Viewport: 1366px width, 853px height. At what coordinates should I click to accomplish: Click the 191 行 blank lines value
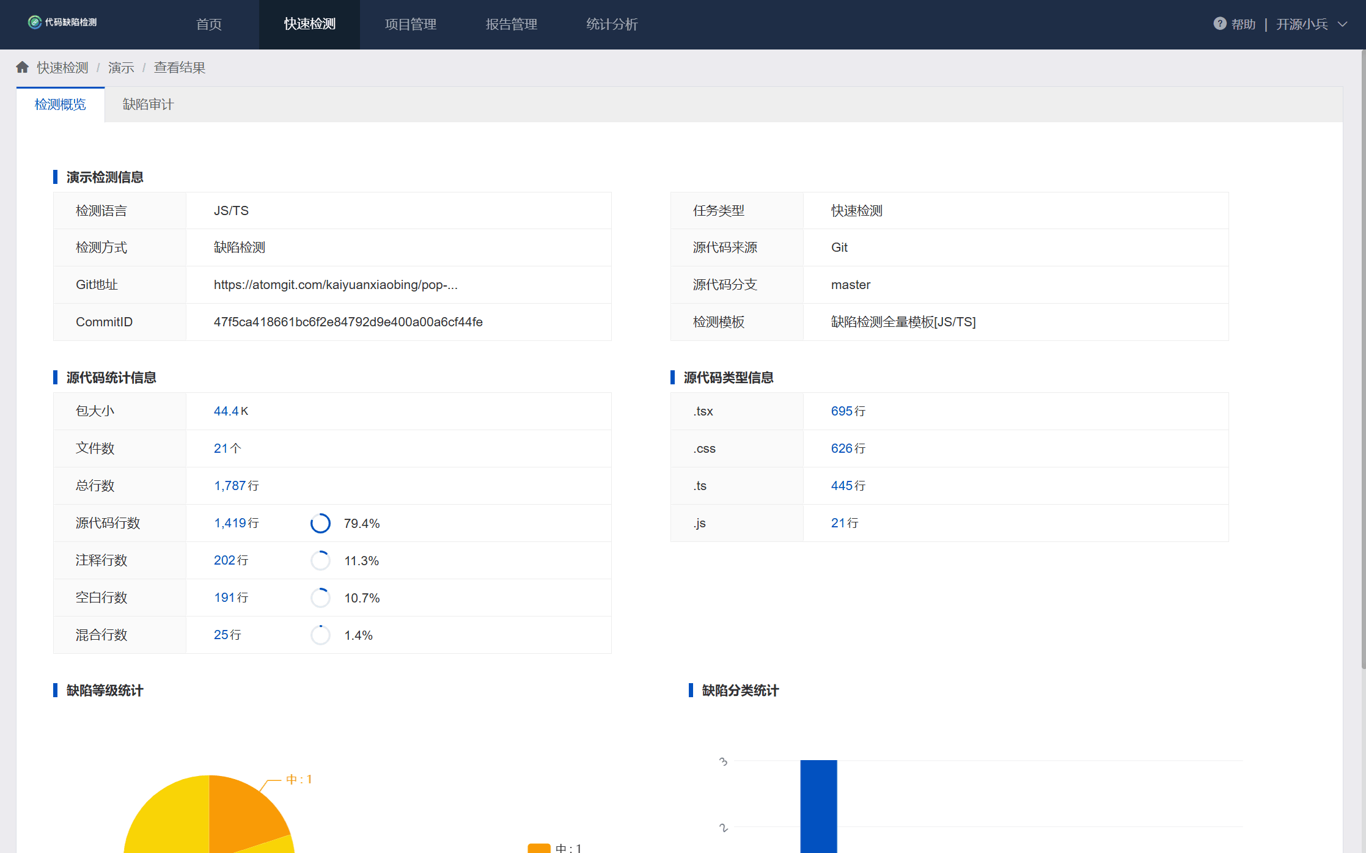(231, 598)
